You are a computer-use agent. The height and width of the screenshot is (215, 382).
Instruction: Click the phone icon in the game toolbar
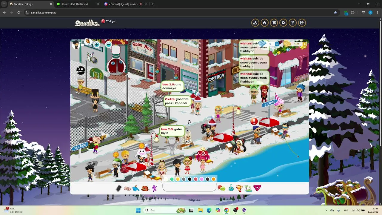coord(118,188)
